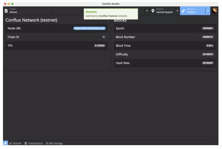Click the Block Number value 44566315
Screen dimensions: 222x149
(x=207, y=37)
